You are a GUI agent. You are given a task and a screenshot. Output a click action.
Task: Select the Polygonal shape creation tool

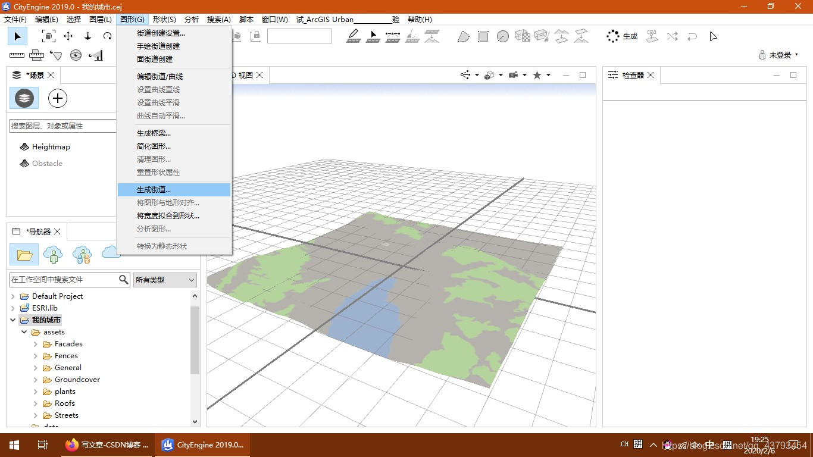[x=464, y=36]
